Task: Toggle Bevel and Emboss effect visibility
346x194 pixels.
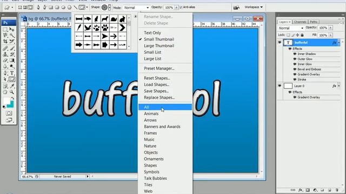Action: [295, 70]
